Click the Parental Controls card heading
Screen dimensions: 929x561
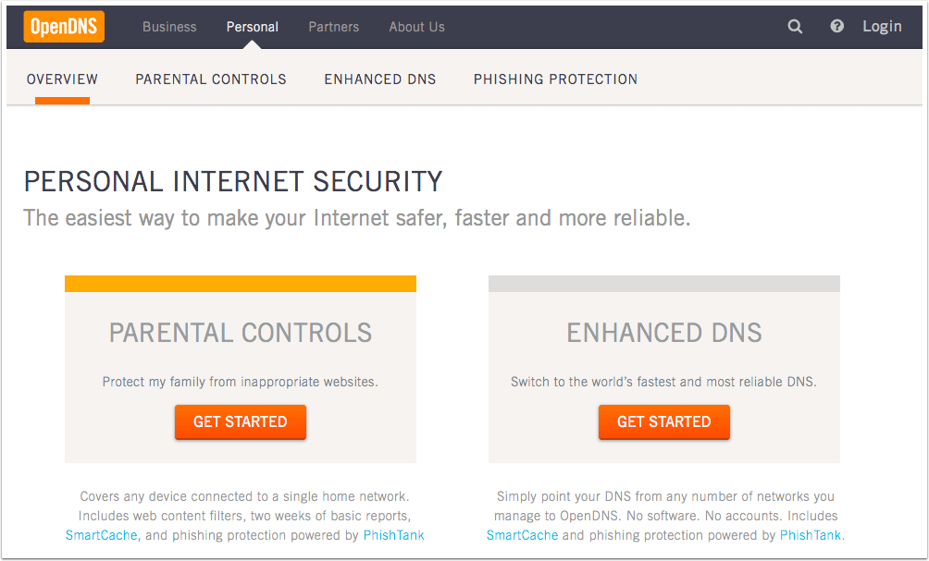(241, 333)
